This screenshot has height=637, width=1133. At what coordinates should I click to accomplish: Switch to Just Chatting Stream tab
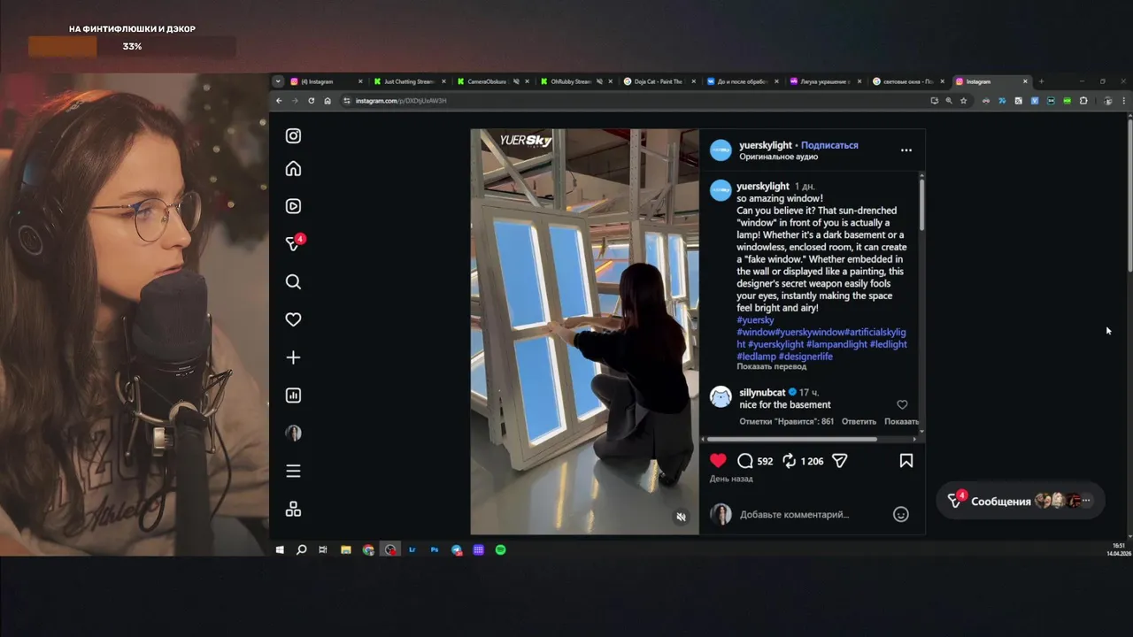pos(407,81)
